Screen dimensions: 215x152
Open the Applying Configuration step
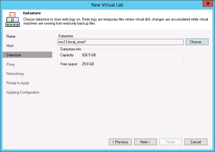tap(23, 92)
